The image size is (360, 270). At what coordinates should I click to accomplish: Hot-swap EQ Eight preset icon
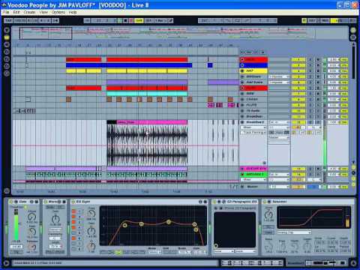200,202
